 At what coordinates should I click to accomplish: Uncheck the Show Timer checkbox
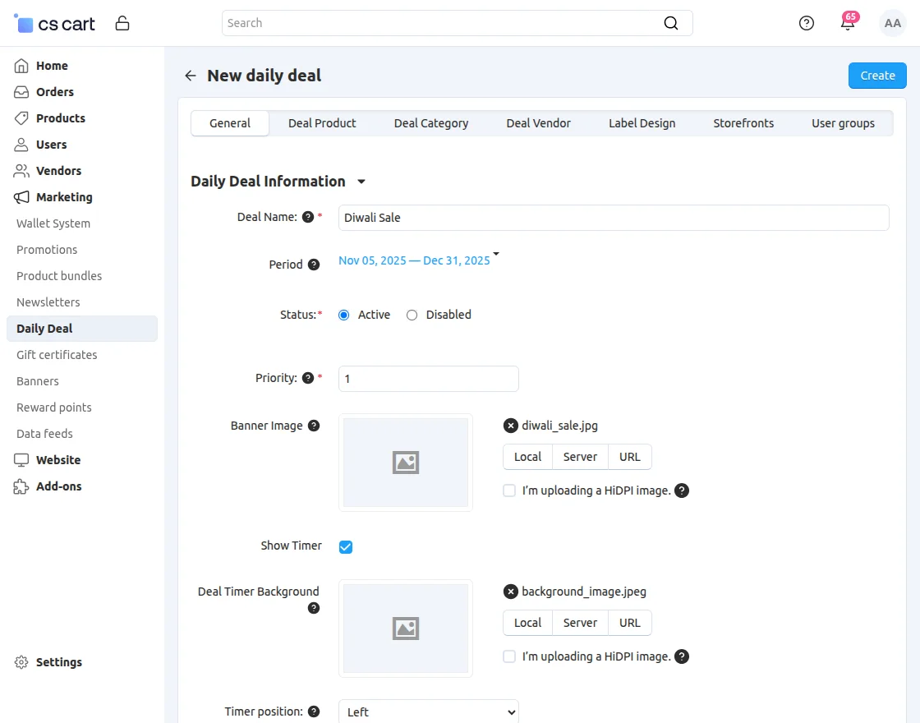[x=346, y=547]
